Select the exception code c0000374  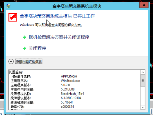pos(67,107)
